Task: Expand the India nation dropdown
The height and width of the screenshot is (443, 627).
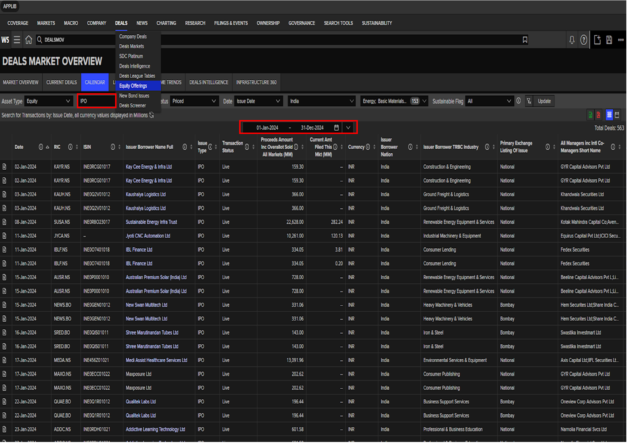Action: point(321,101)
